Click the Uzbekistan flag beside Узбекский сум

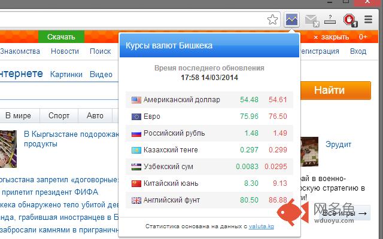[136, 167]
